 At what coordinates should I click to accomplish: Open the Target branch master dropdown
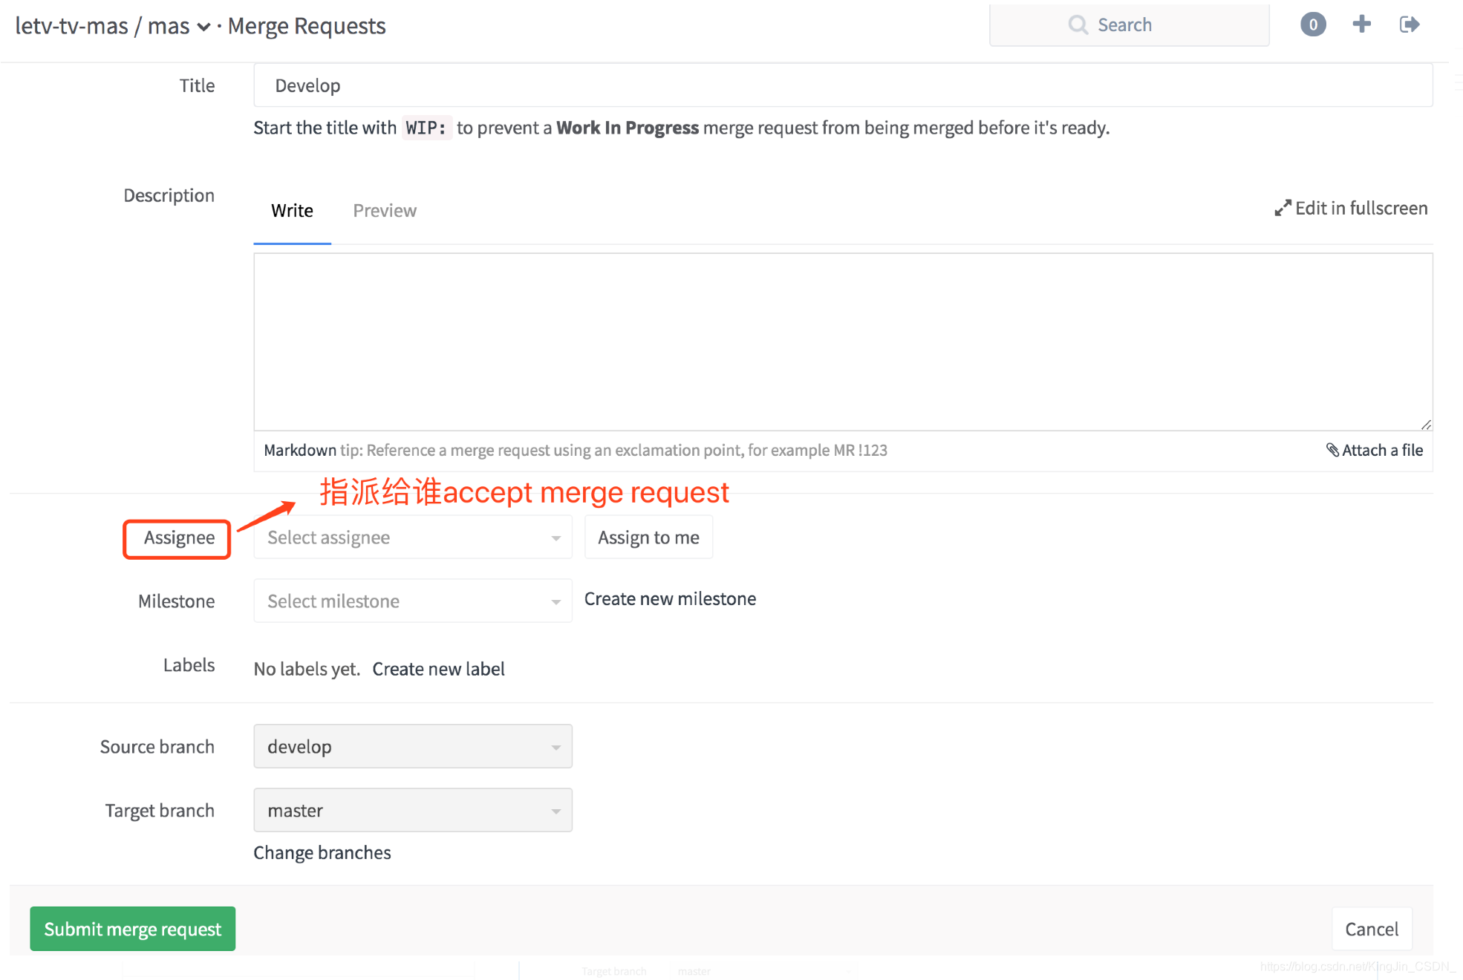412,811
